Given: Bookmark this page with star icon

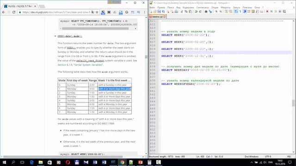Looking at the screenshot, I should [x=97, y=12].
